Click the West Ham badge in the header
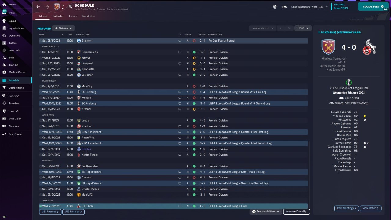Viewport: 391px width, 220px height. (x=57, y=7)
